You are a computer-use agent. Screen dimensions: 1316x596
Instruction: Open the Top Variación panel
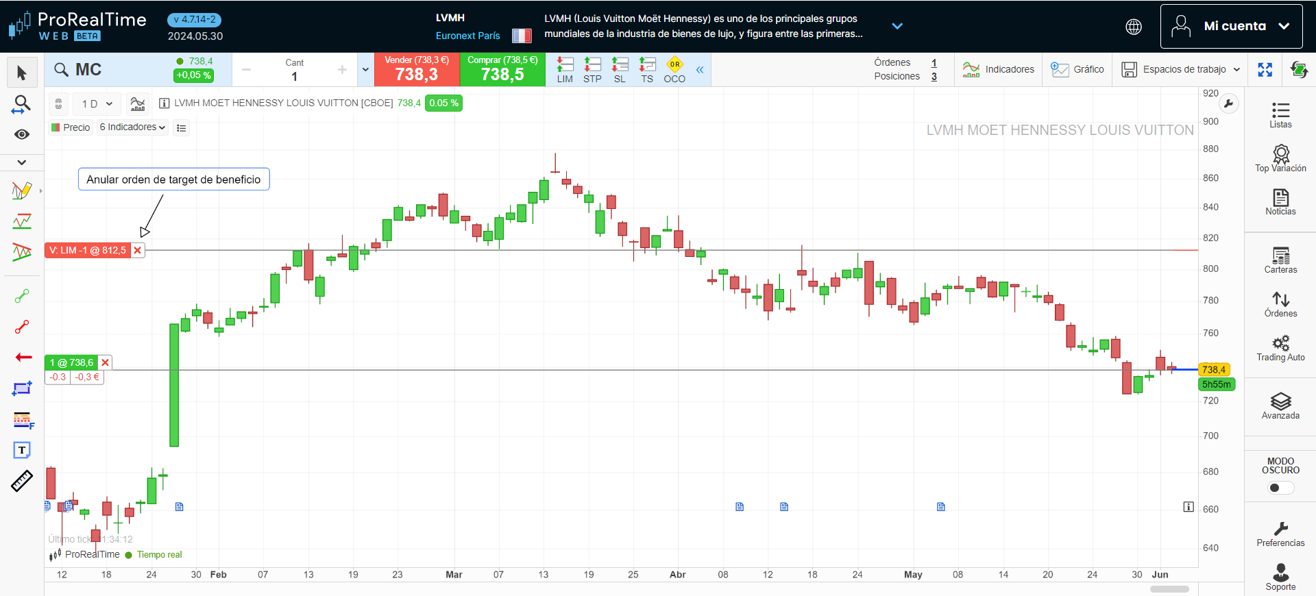[1280, 158]
